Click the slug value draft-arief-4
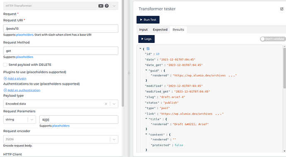Image resolution: width=286 pixels, height=157 pixels. click(172, 97)
